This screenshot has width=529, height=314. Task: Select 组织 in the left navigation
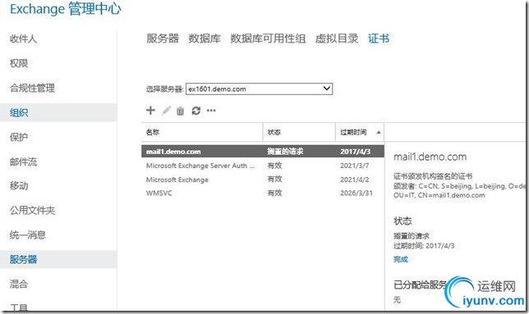click(x=58, y=112)
